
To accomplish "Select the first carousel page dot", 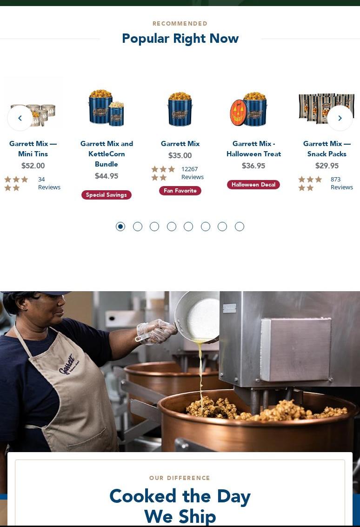I will pos(120,227).
